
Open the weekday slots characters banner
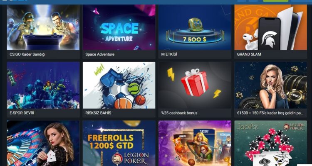click(x=195, y=143)
